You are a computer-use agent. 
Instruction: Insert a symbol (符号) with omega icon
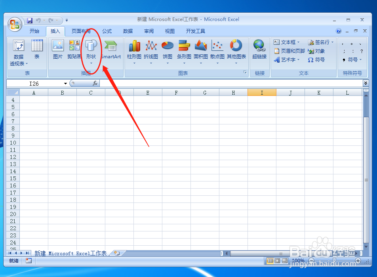coord(316,60)
